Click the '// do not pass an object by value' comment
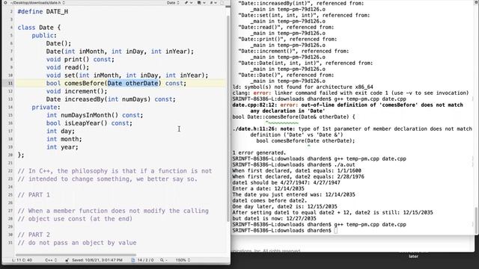The height and width of the screenshot is (269, 479). 77,242
